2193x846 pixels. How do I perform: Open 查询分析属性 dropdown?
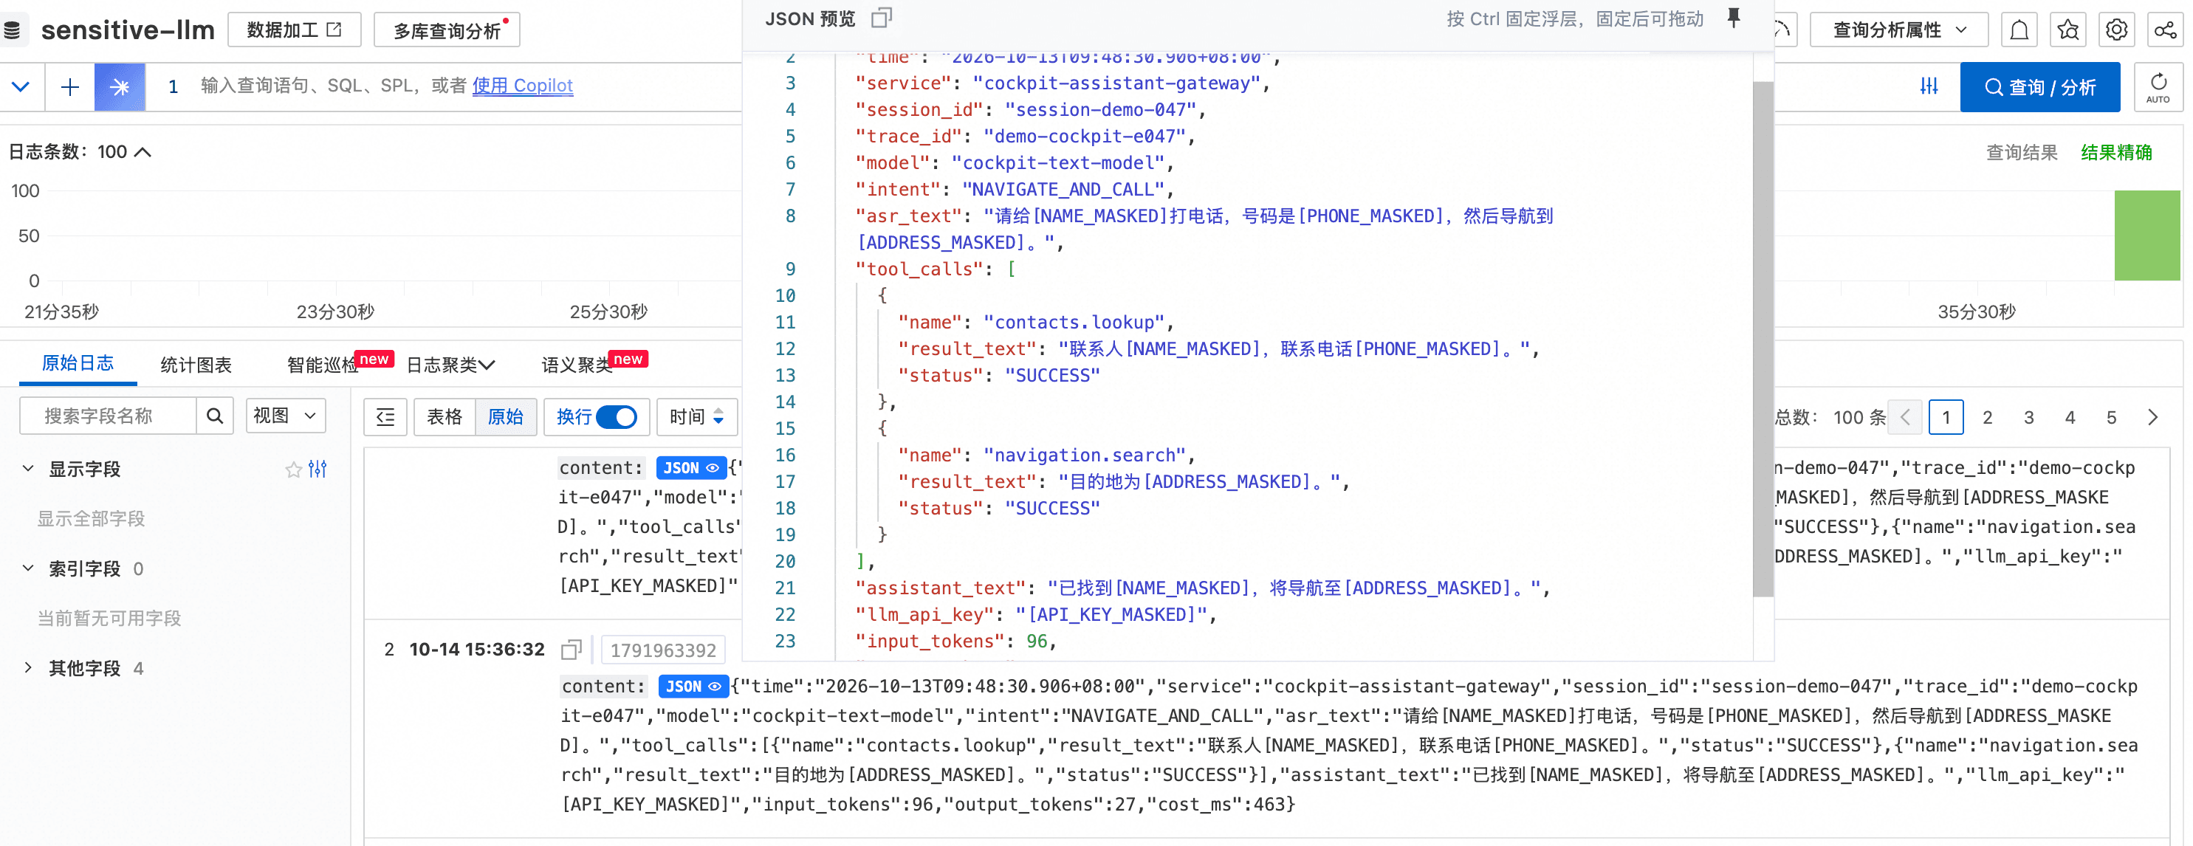pyautogui.click(x=1898, y=31)
